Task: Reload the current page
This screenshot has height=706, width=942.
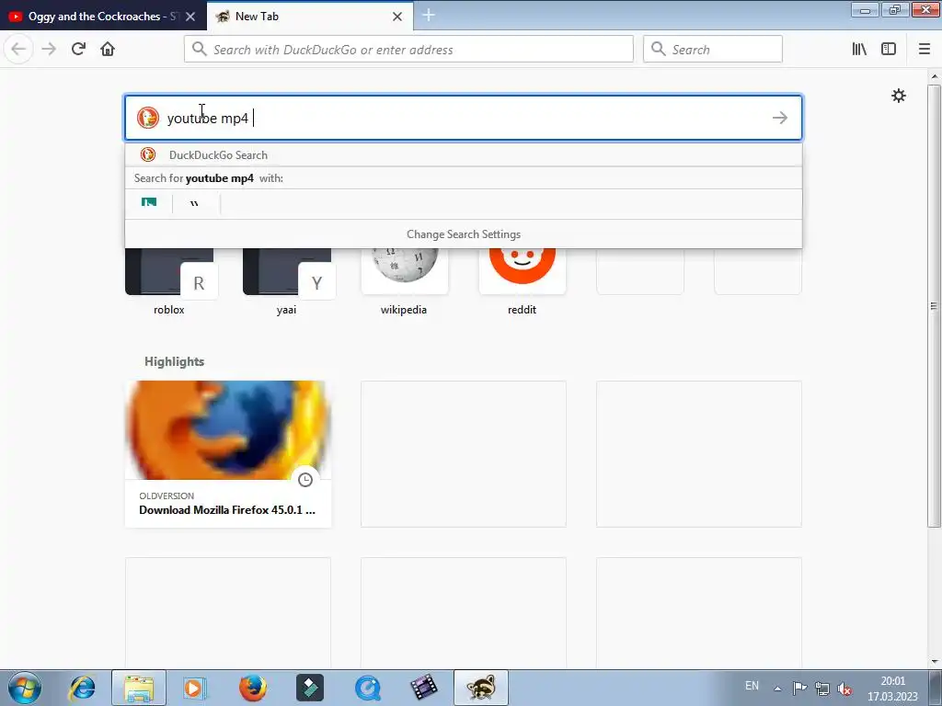Action: pos(78,49)
